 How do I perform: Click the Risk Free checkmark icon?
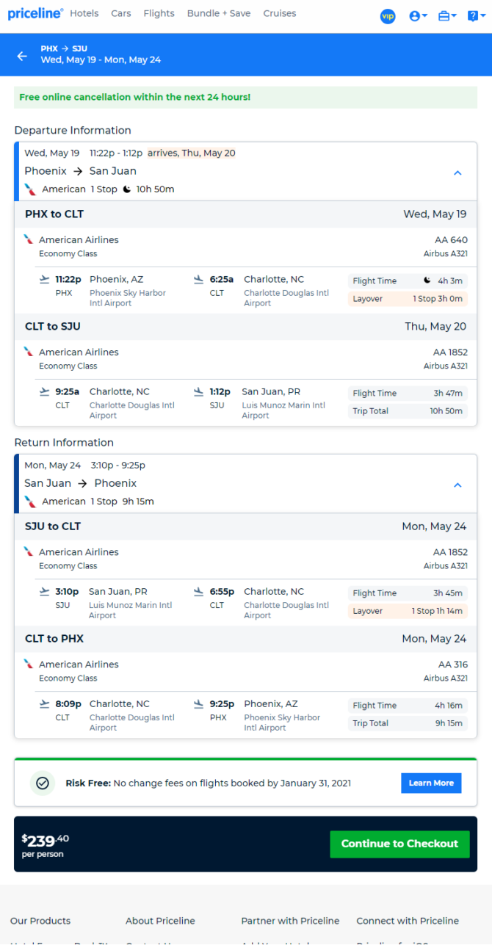click(43, 783)
